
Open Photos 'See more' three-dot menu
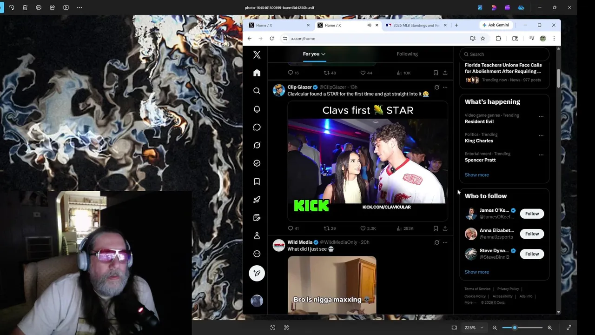[79, 7]
